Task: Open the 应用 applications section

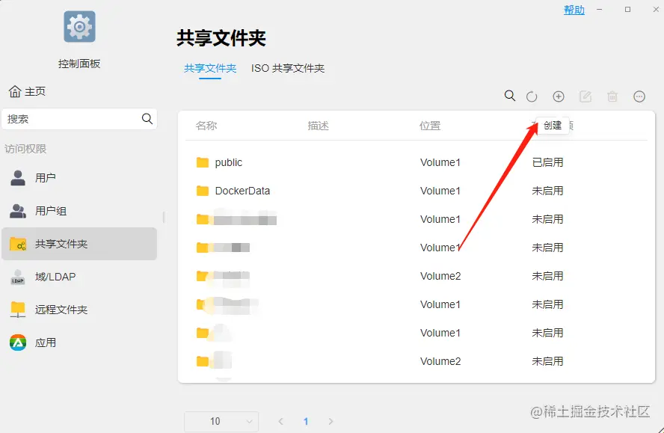Action: tap(79, 343)
